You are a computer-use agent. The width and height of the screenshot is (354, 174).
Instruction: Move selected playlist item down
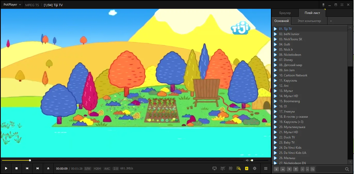[x=289, y=169]
